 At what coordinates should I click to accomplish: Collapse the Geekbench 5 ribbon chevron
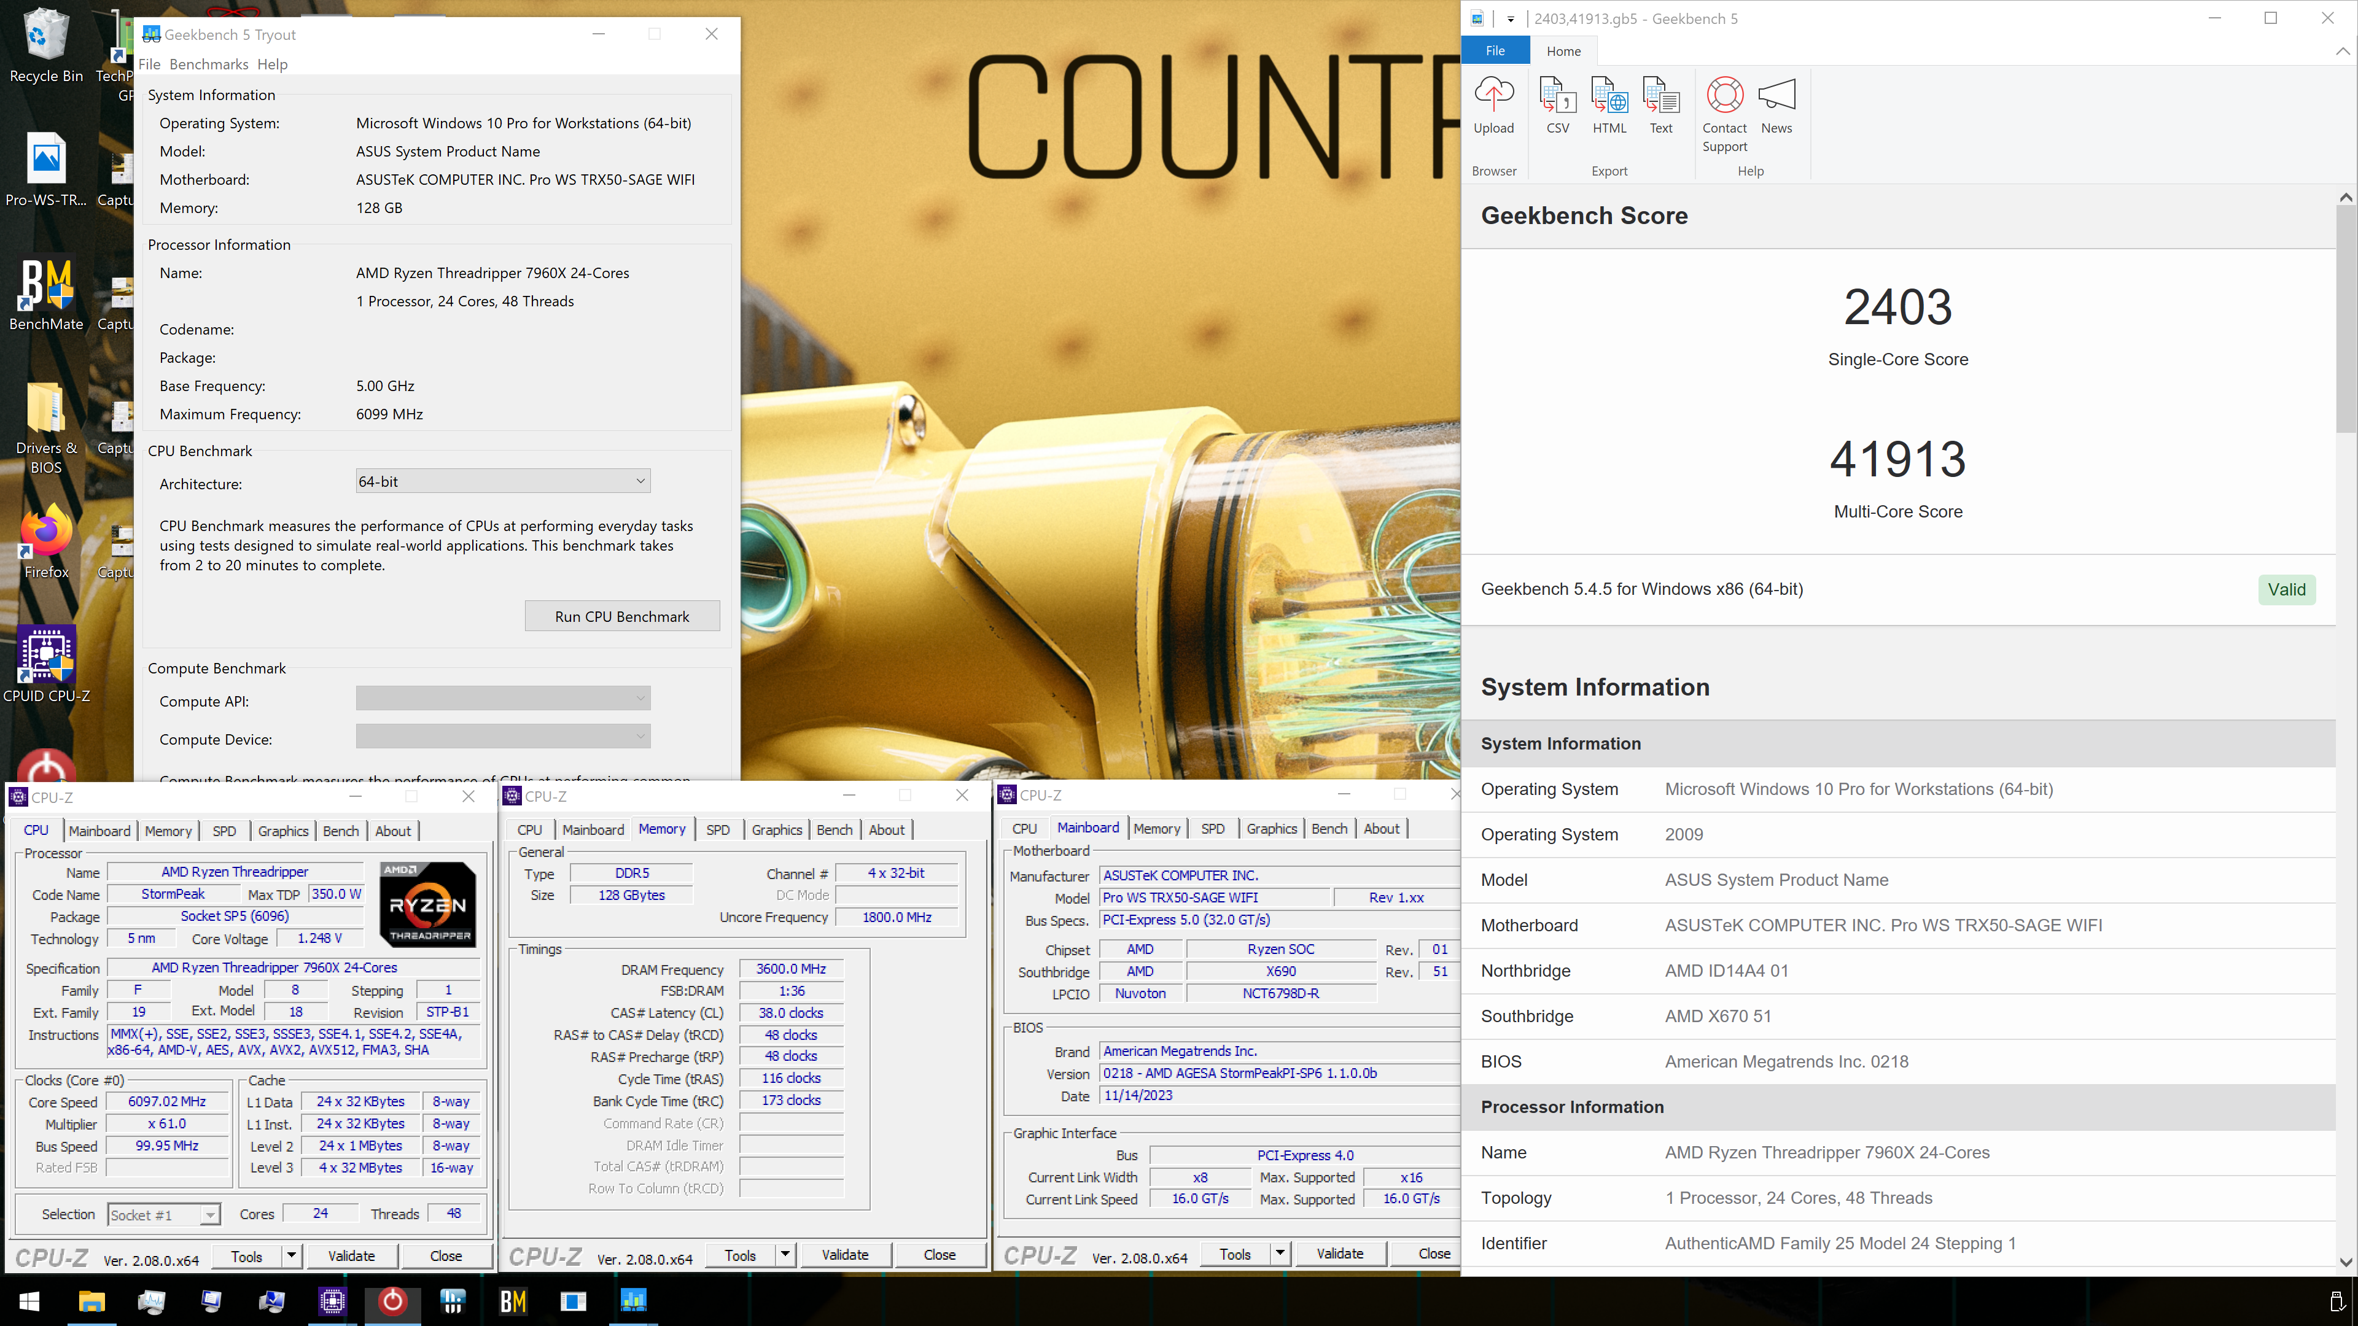pos(2341,51)
